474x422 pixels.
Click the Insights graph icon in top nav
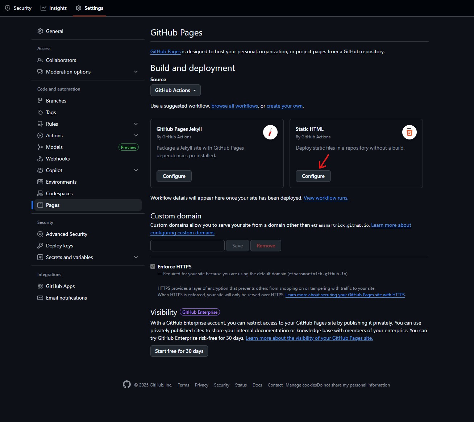click(43, 8)
